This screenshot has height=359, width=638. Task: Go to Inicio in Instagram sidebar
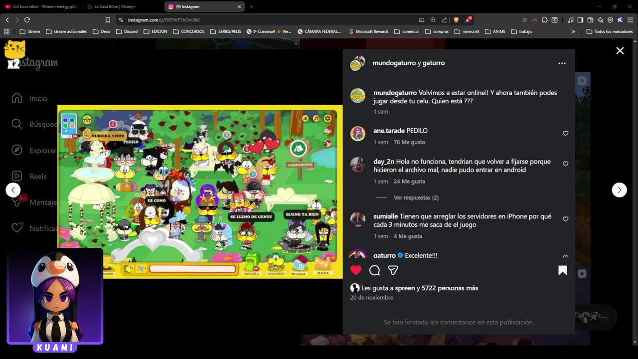point(30,98)
